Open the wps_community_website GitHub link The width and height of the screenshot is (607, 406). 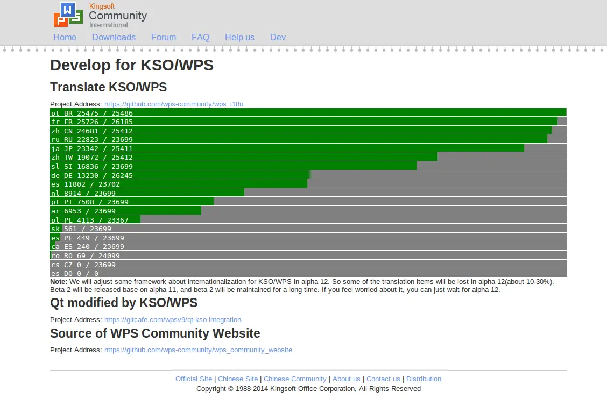[198, 350]
